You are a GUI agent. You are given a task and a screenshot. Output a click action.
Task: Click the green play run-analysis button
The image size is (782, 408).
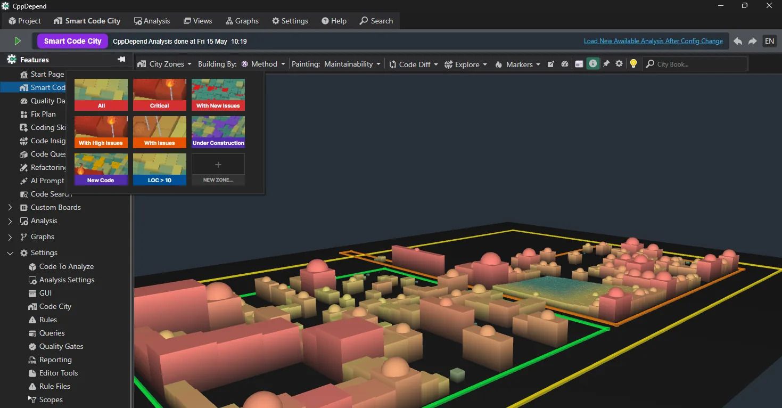click(18, 41)
